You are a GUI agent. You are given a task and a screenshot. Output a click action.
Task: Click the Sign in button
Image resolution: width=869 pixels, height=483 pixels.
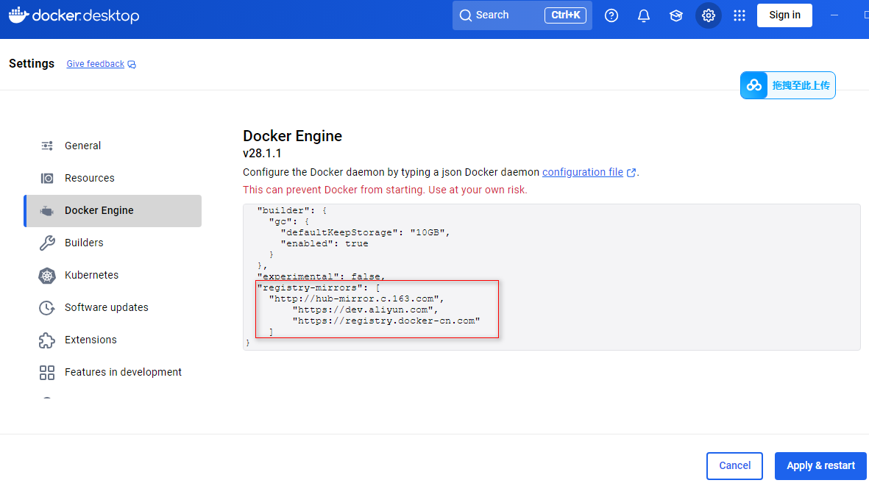784,15
